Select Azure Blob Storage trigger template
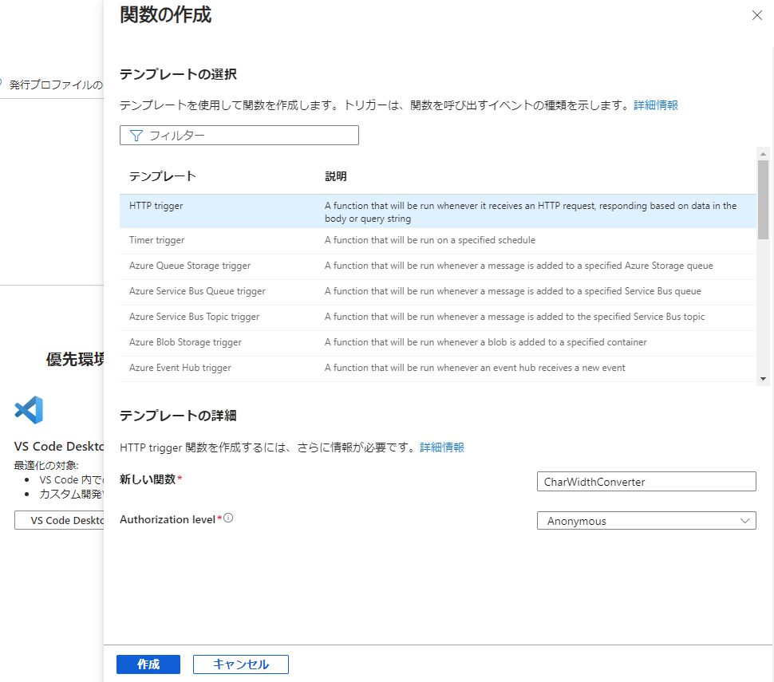 pyautogui.click(x=185, y=342)
